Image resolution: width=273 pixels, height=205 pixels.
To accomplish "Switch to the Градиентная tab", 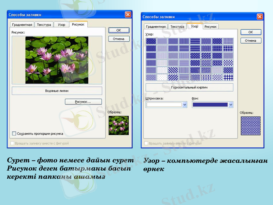I will coord(22,24).
